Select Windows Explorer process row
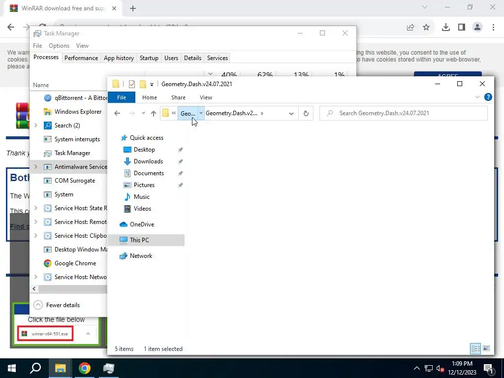This screenshot has height=378, width=504. coord(69,112)
